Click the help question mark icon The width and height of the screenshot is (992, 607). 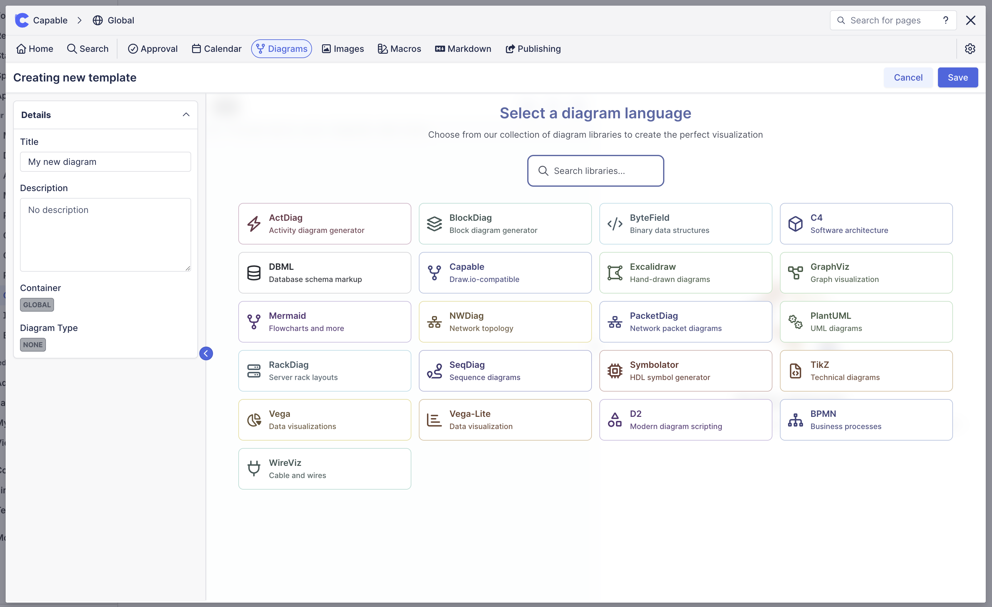click(946, 20)
